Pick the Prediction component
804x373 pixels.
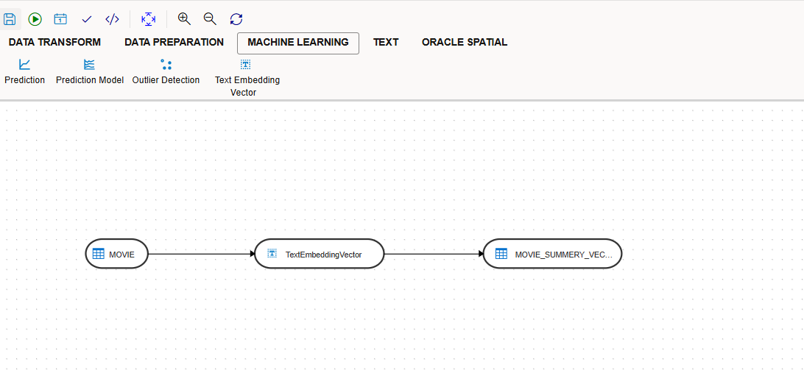(x=24, y=71)
